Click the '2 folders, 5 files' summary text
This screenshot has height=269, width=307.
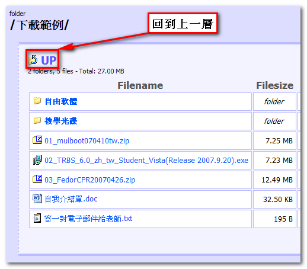76,71
